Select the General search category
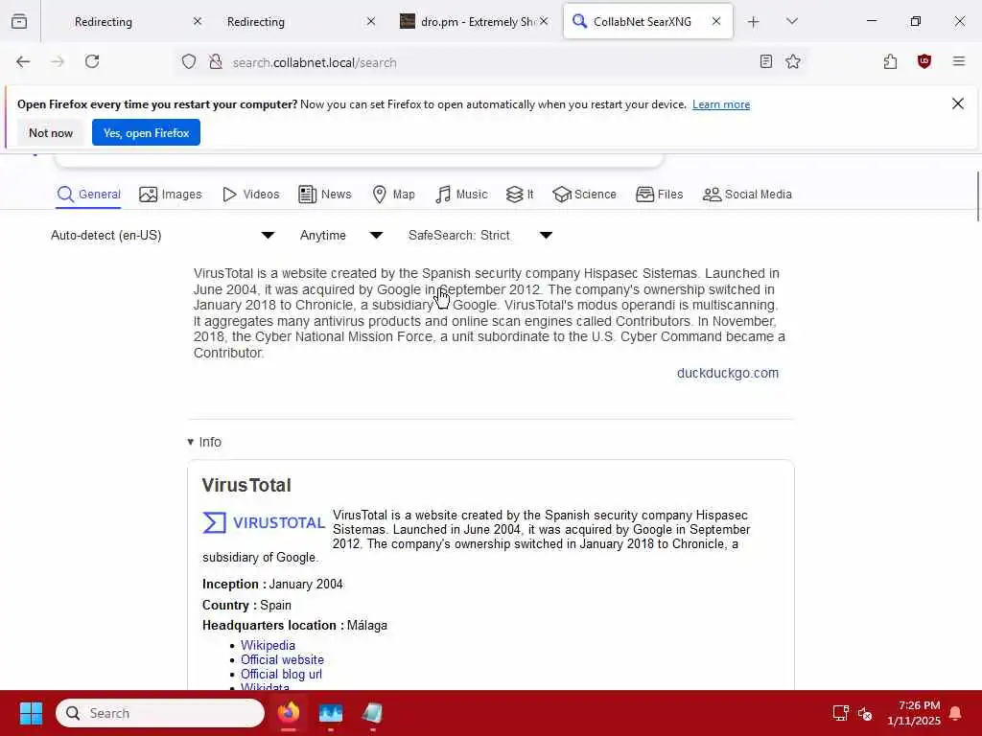The height and width of the screenshot is (736, 982). (x=89, y=195)
